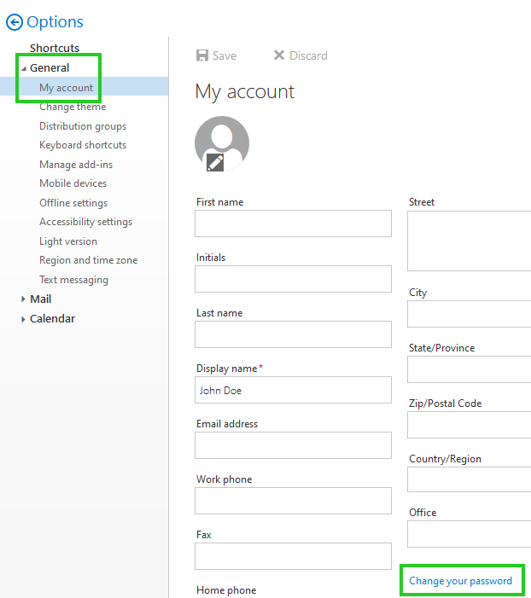
Task: Click the back arrow next to Options
Action: [14, 22]
